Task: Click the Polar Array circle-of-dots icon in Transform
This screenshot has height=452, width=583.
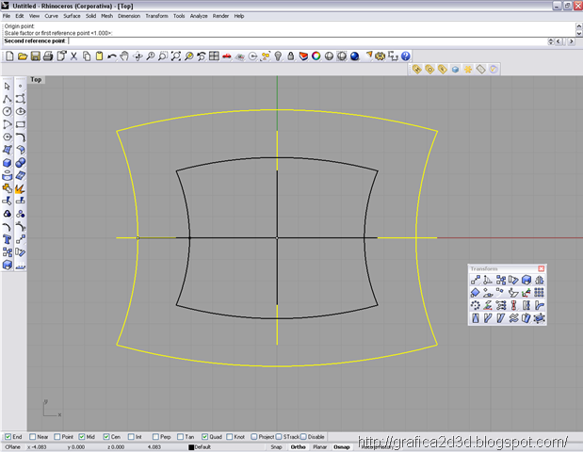Action: [x=476, y=305]
